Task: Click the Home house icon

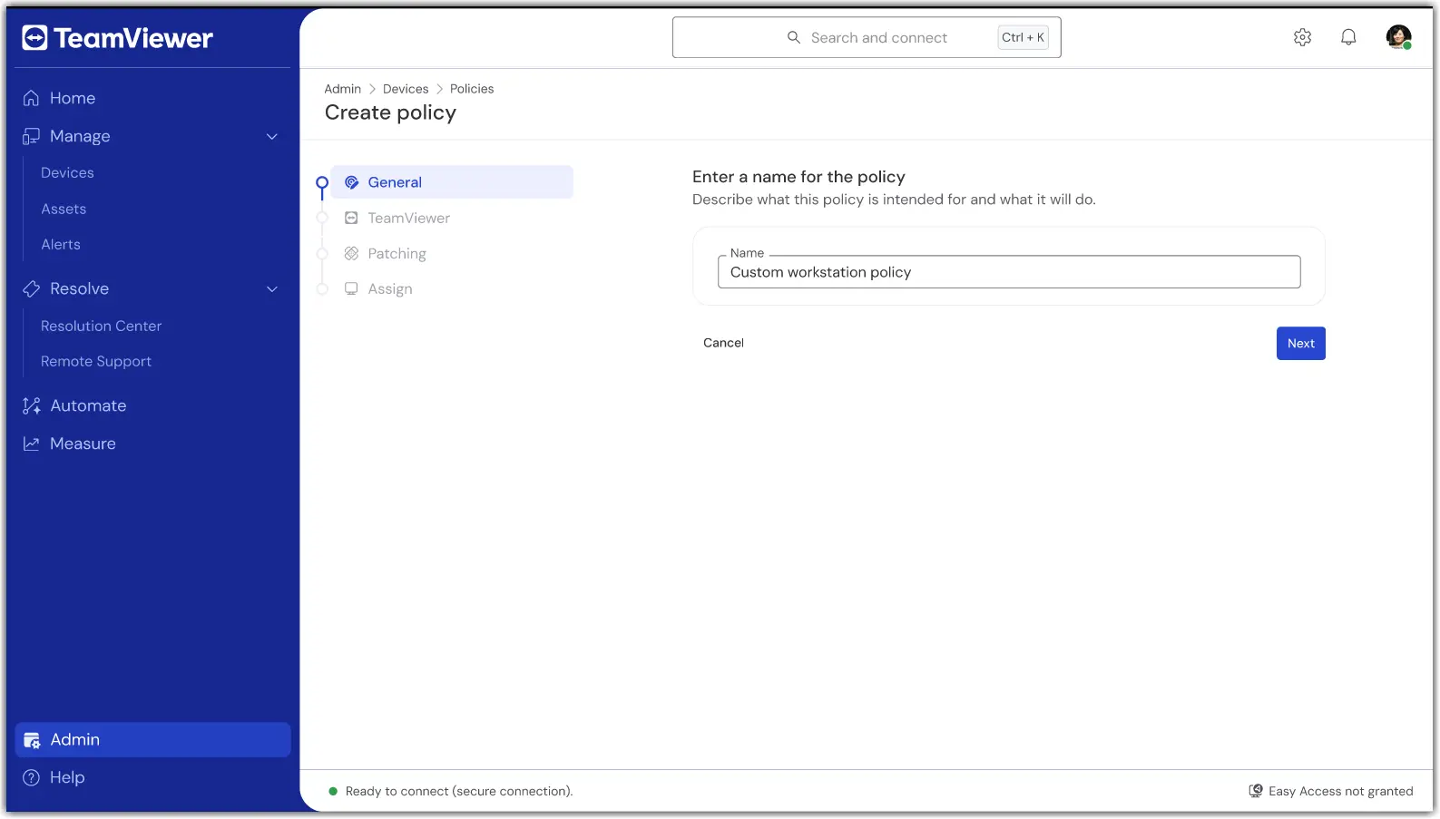Action: pyautogui.click(x=31, y=98)
